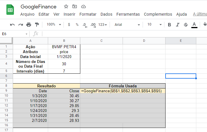Select cell with BVMF:PETR4
Screen dimensions: 207x132
tap(64, 47)
